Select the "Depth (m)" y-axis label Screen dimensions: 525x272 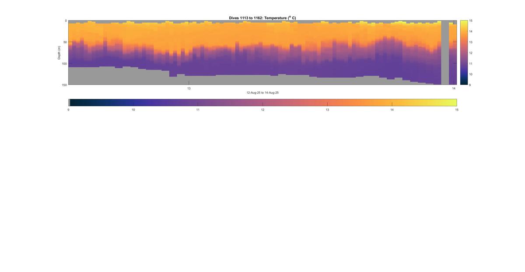coord(59,53)
